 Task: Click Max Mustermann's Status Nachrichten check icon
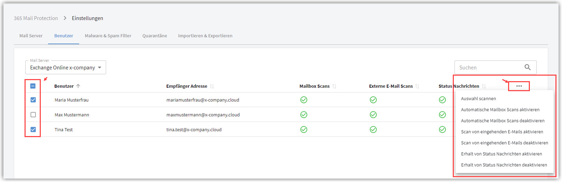pos(442,115)
